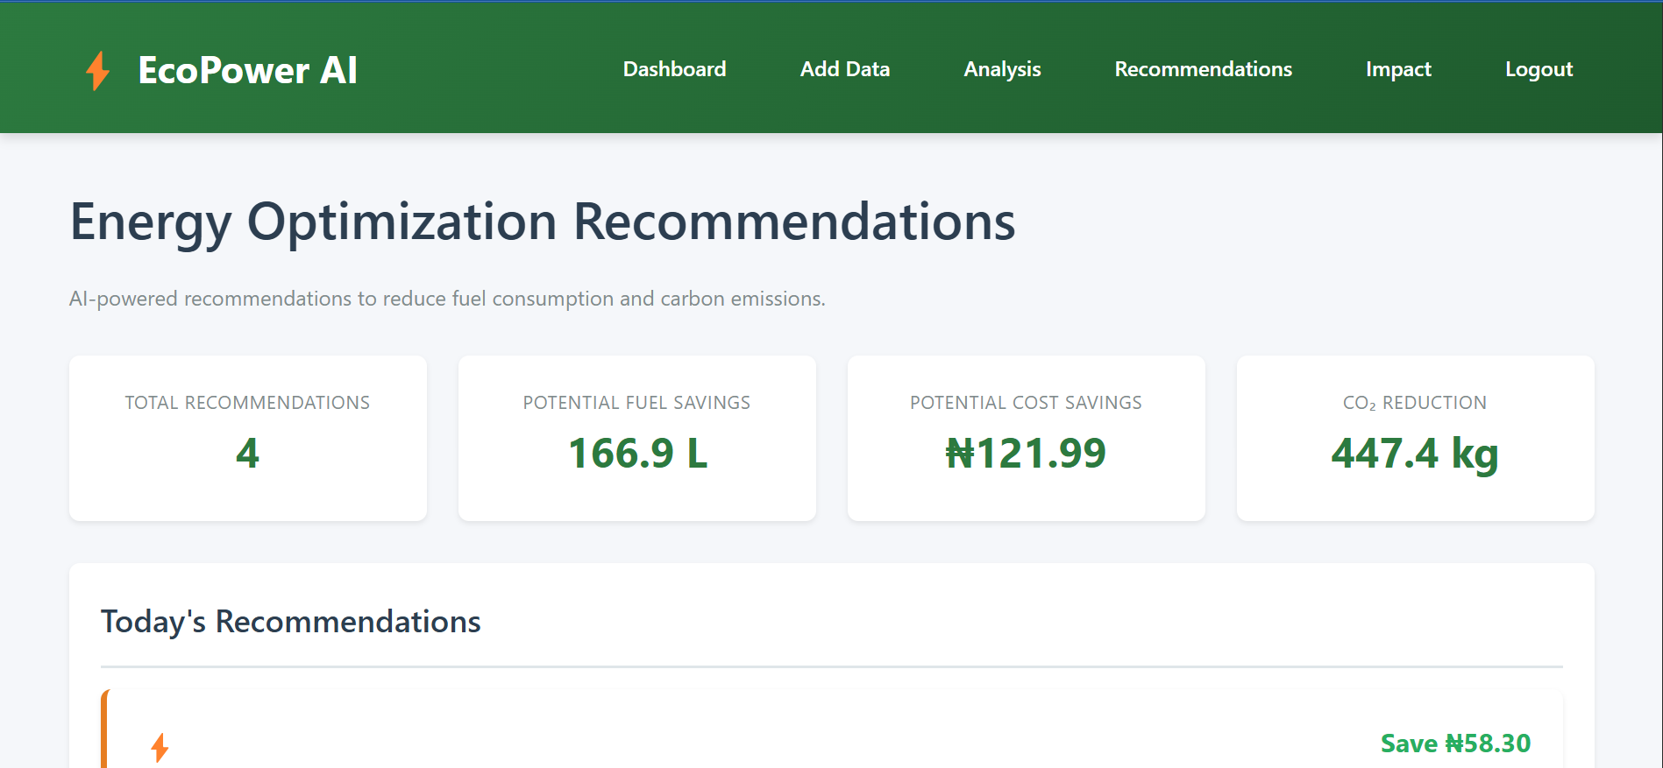Screen dimensions: 1663x768
Task: Click the Potential Fuel Savings card label
Action: [x=636, y=403]
